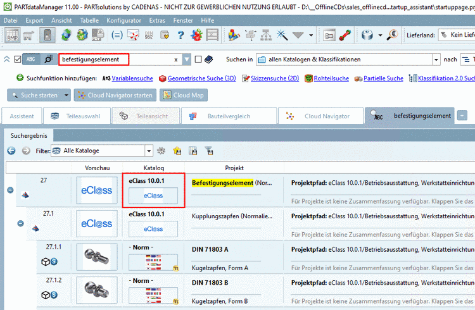Click the save results table icon
Screen dimensions: 475x310
pos(193,151)
